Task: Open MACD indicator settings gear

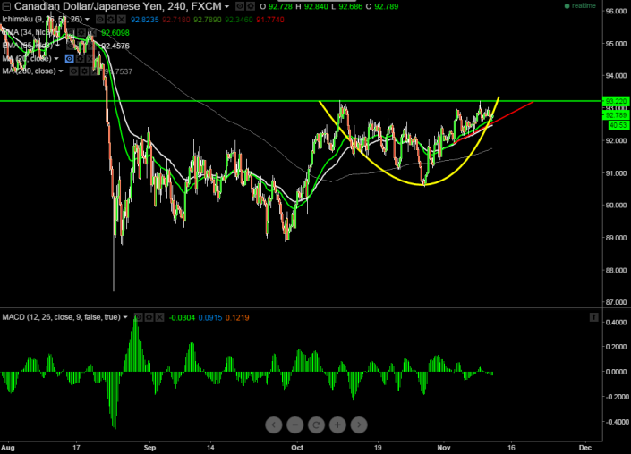Action: tap(149, 317)
